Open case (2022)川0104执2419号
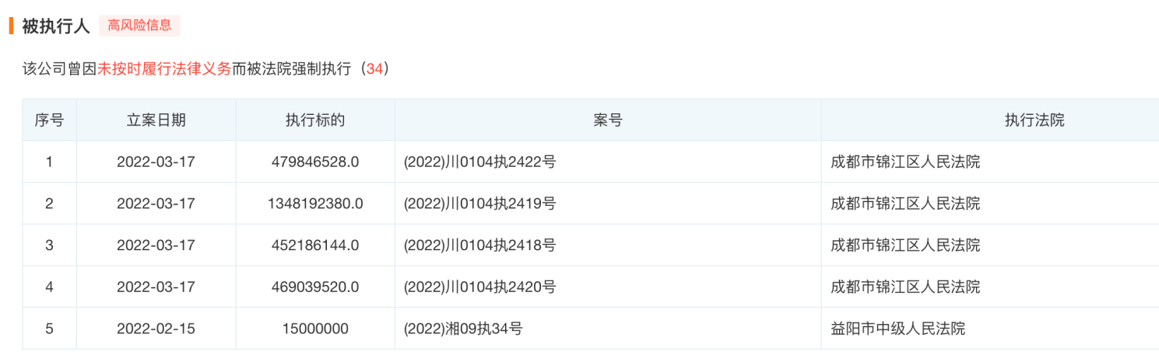The width and height of the screenshot is (1159, 355). 479,204
